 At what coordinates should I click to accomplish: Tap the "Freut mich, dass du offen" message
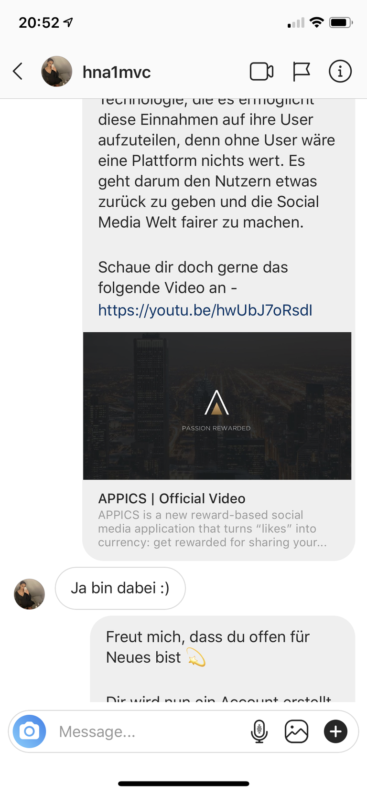coord(223,659)
